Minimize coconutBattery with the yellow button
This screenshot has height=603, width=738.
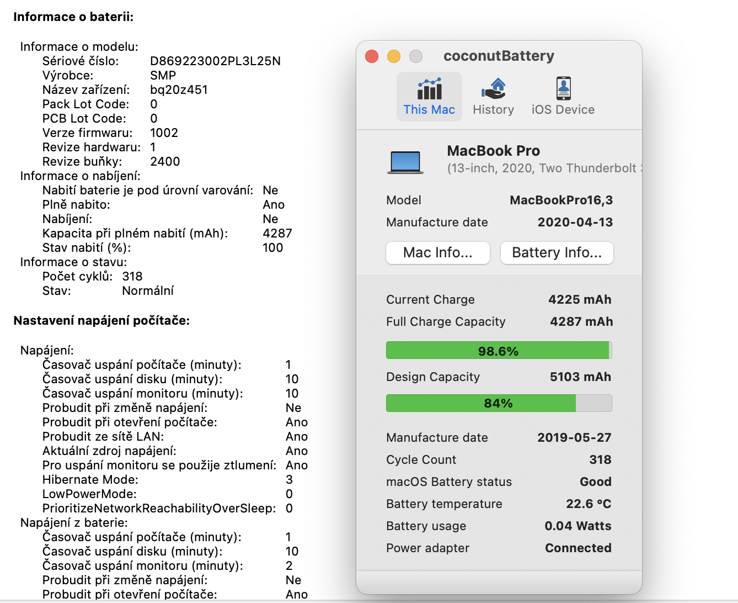[x=394, y=56]
